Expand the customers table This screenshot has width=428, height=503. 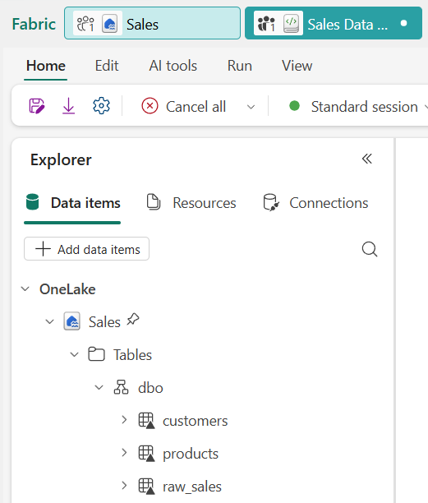pyautogui.click(x=124, y=420)
